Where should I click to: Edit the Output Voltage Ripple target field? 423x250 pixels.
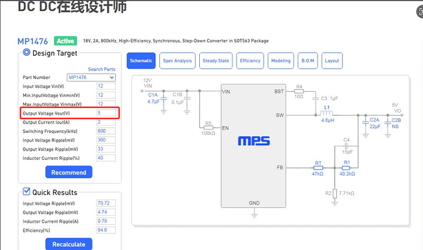click(x=106, y=149)
